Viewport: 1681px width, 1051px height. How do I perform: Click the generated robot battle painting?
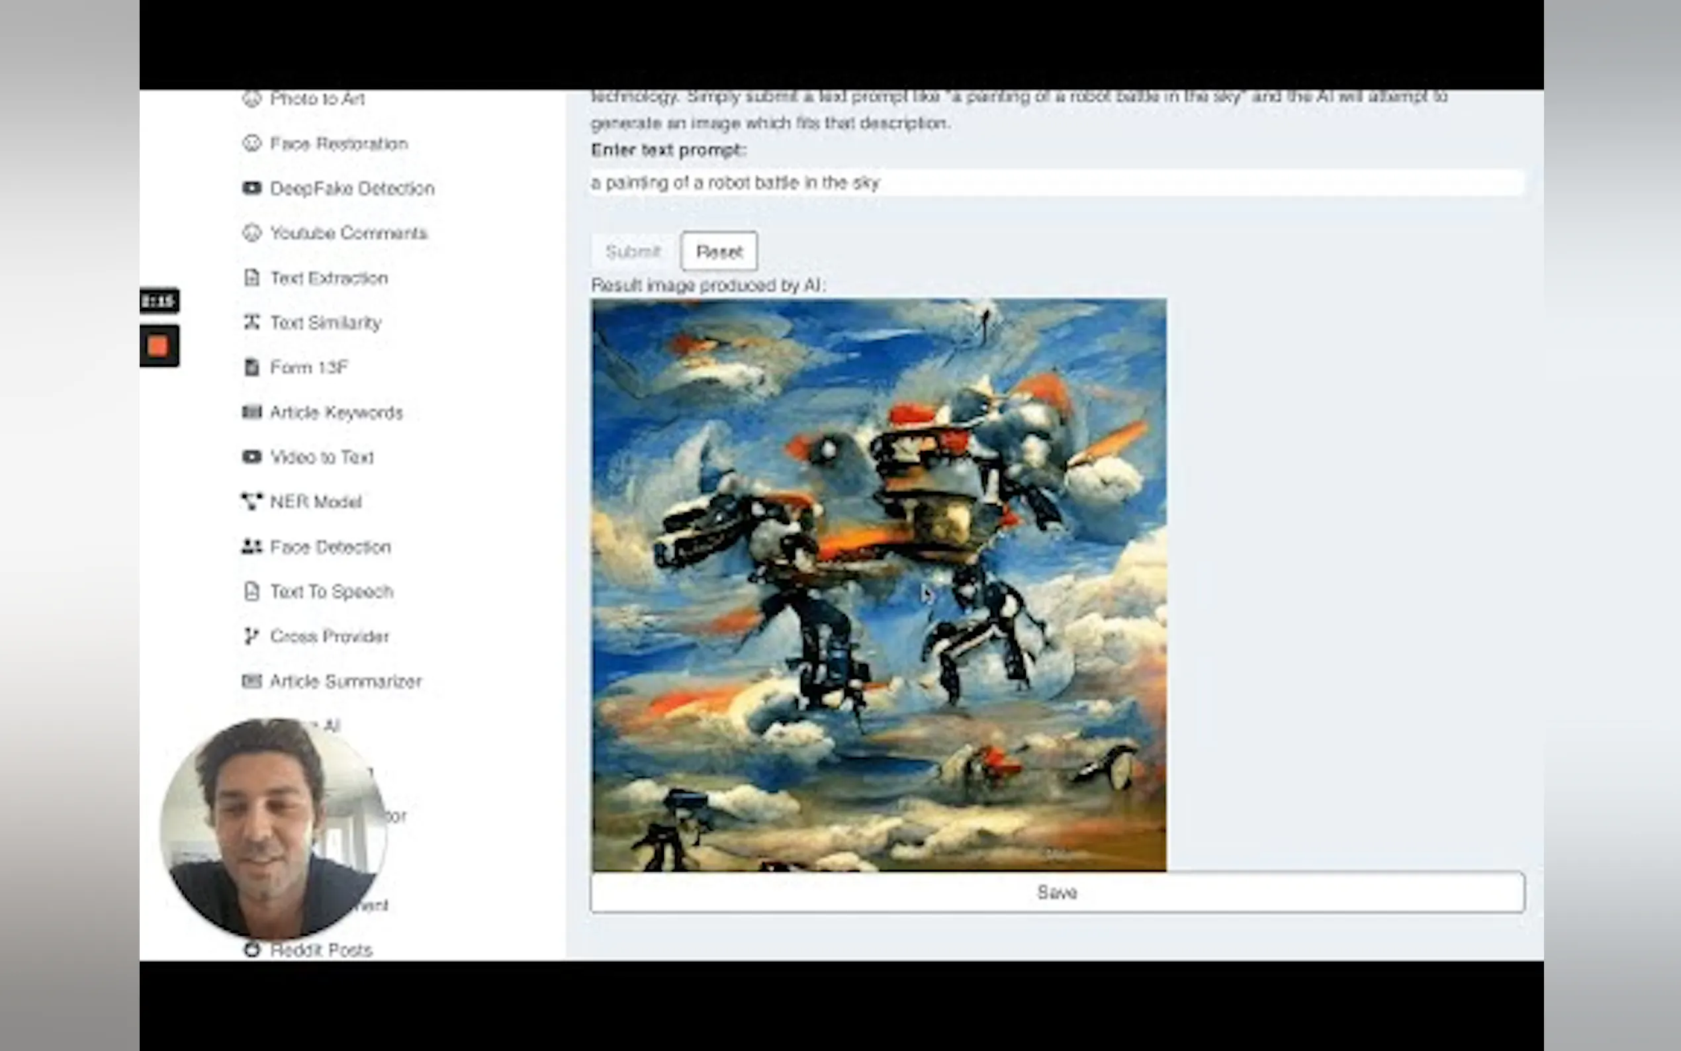point(878,584)
